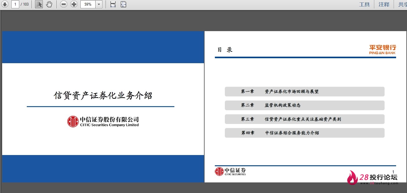
Task: Click the 中信证券股份有限公司 logo on cover page
Action: pos(103,121)
